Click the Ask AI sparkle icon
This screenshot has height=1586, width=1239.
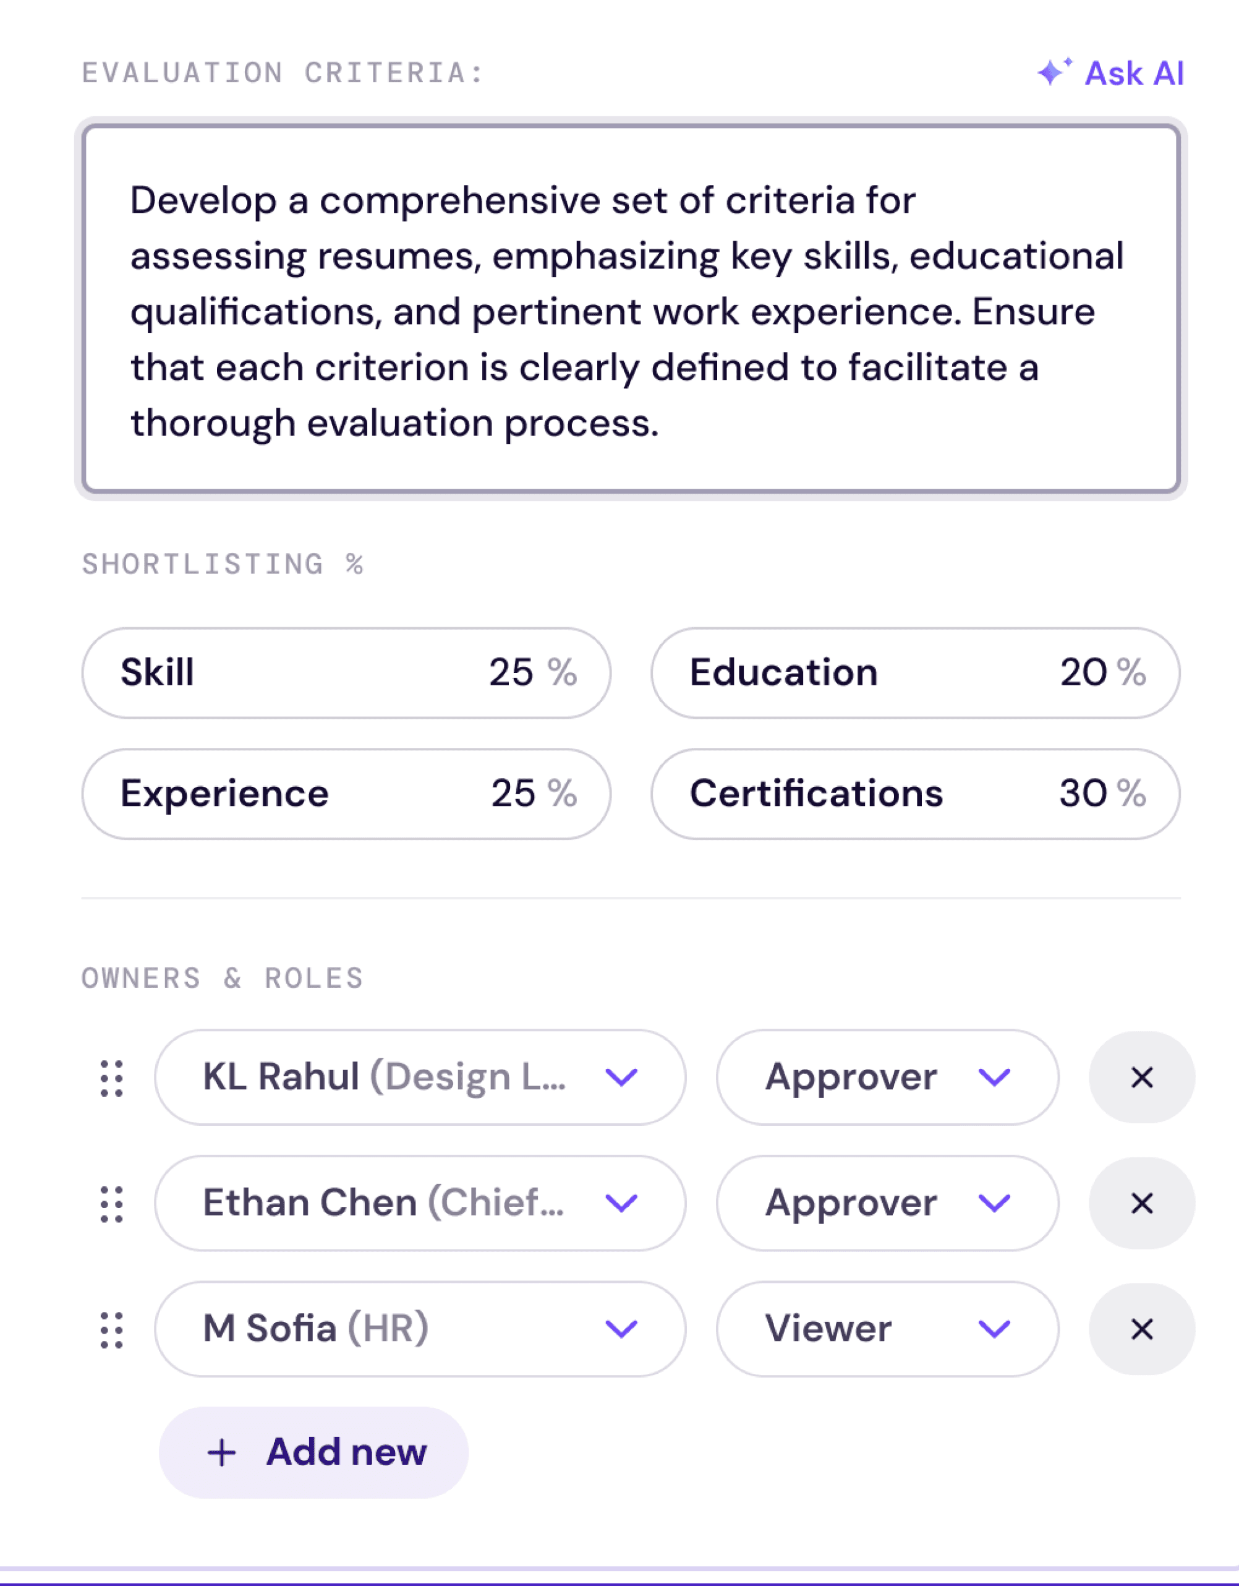click(1053, 72)
